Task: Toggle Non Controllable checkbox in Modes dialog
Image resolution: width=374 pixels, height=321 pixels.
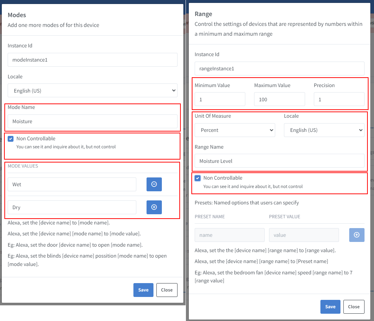Action: tap(11, 139)
